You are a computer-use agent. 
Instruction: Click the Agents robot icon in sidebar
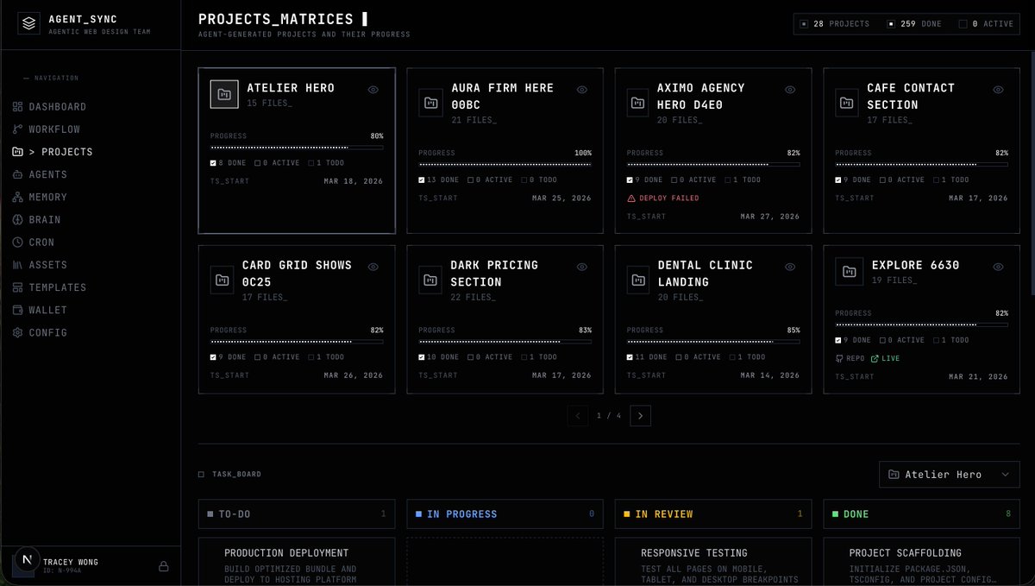point(18,174)
